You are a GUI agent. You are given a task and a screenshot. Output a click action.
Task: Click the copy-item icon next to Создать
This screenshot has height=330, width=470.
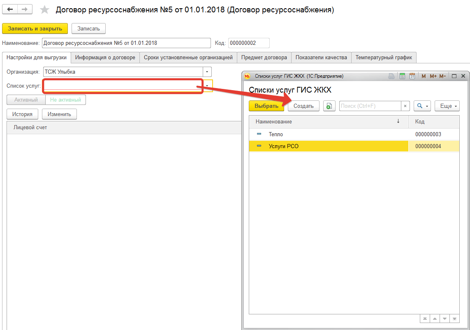pyautogui.click(x=329, y=106)
